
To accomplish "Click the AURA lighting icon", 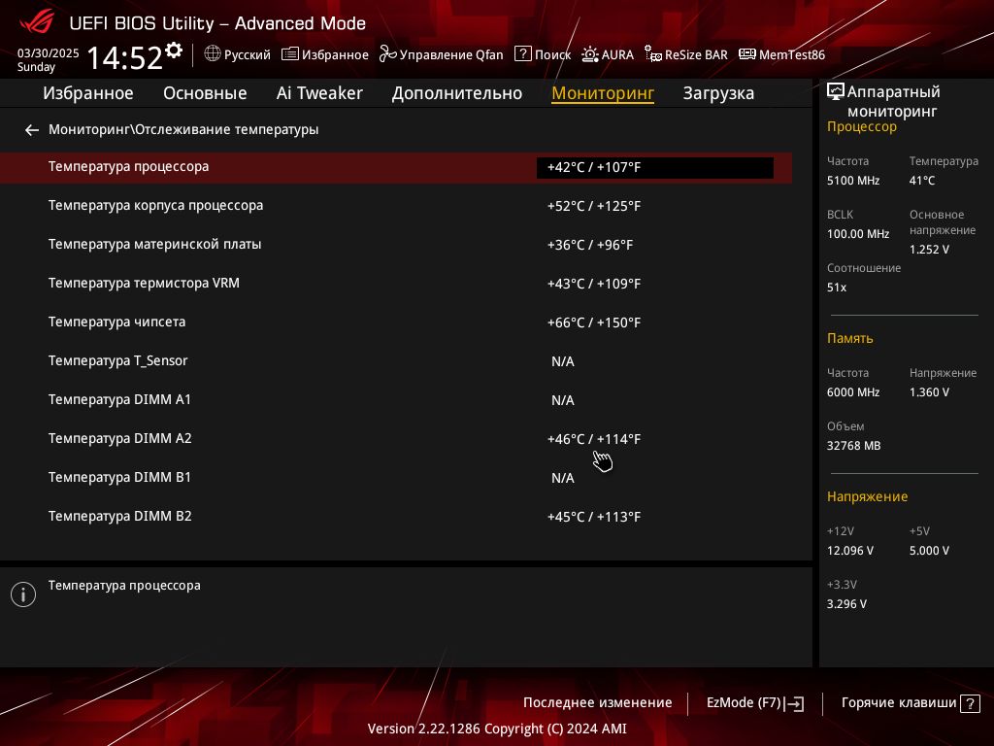I will 589,54.
